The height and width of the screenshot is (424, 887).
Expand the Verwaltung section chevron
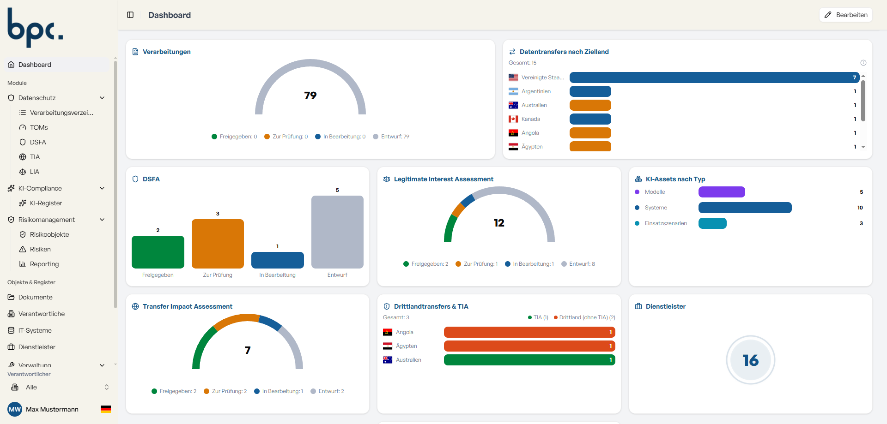(102, 365)
